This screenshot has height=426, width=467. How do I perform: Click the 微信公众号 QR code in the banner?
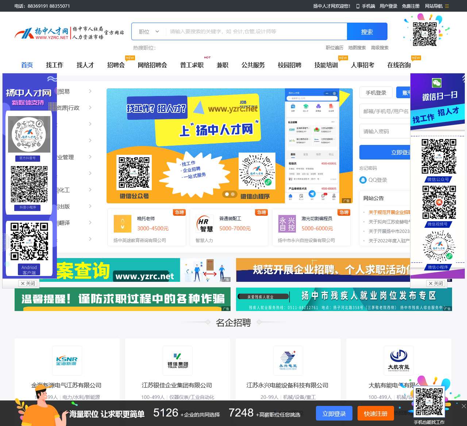click(134, 172)
